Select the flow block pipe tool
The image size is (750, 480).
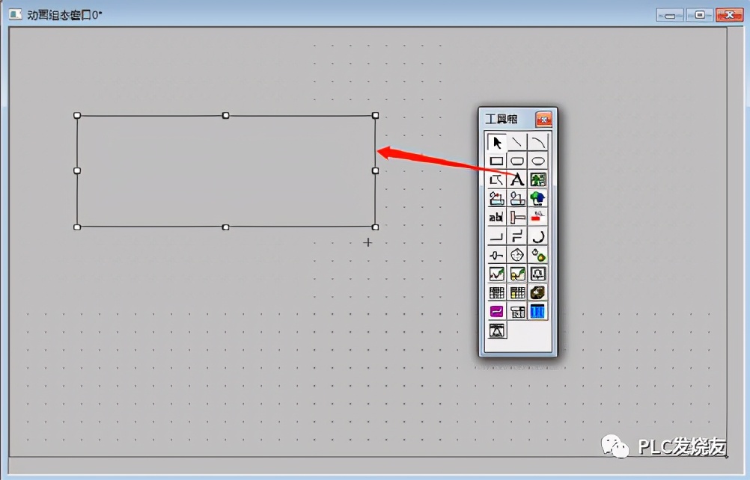coord(517,218)
